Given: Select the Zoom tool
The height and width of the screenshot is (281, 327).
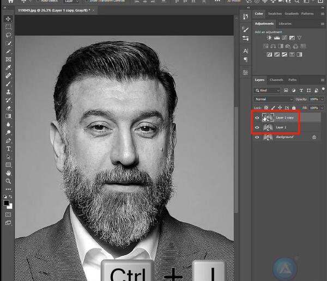Looking at the screenshot, I should tap(8, 181).
